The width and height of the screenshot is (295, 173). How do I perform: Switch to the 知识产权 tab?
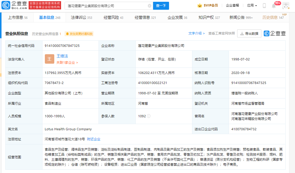(209, 17)
